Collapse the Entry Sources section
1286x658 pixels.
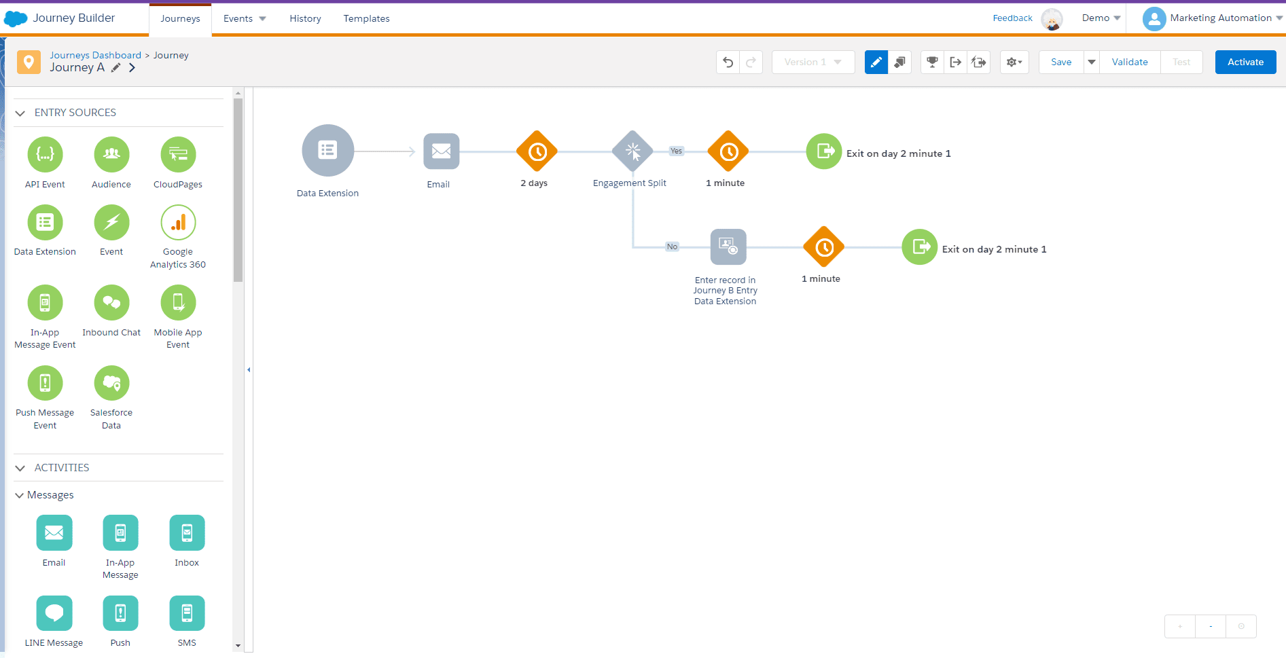click(x=20, y=113)
